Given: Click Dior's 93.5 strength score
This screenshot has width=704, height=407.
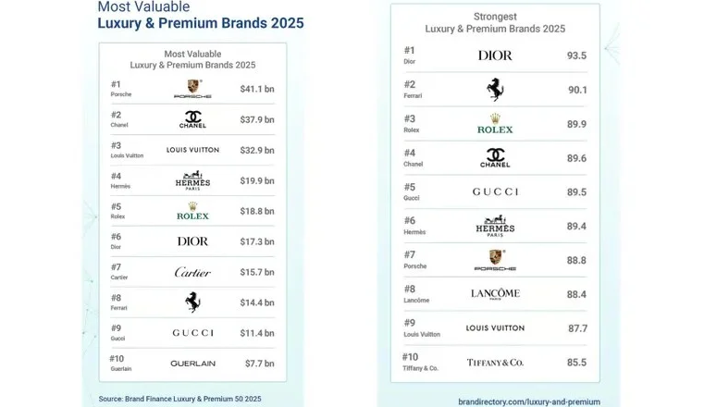Looking at the screenshot, I should (x=576, y=55).
